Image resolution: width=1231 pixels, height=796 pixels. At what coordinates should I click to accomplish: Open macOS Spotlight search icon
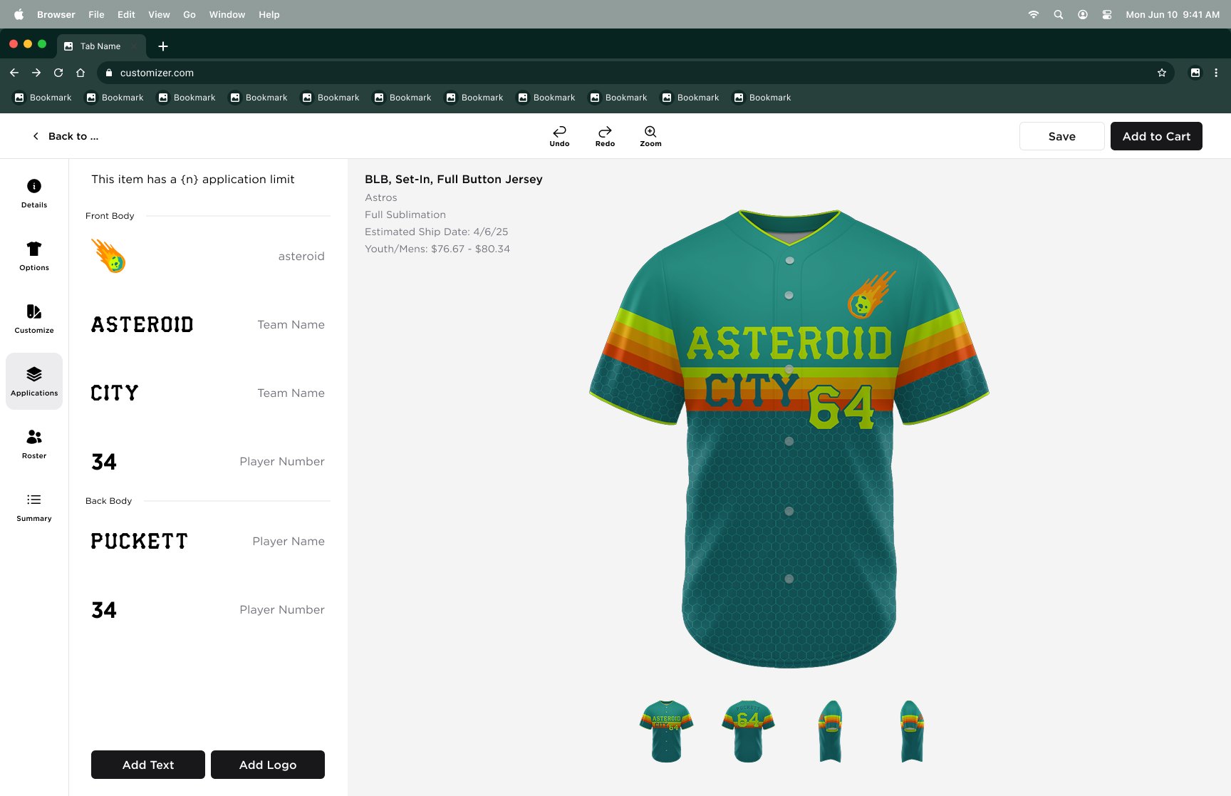[x=1059, y=14]
